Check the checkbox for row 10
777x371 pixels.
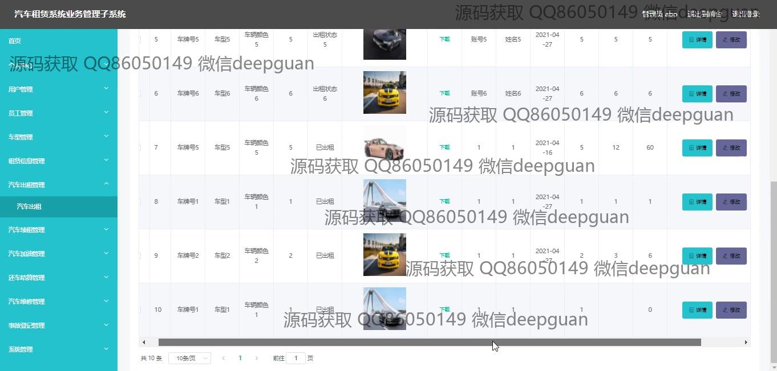[x=140, y=310]
